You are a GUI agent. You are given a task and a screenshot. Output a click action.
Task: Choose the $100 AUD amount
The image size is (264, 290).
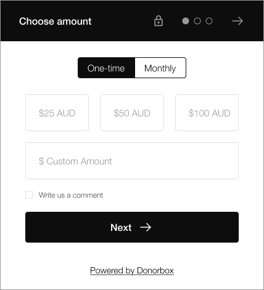coord(207,113)
